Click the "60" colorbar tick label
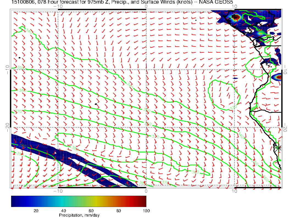This screenshot has height=224, width=290. coord(91,211)
